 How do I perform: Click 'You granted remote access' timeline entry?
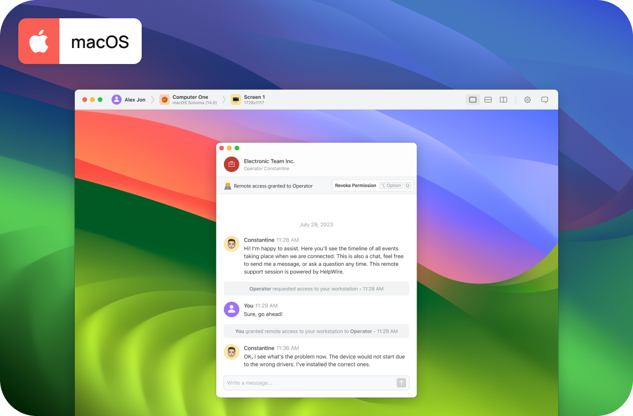(316, 331)
